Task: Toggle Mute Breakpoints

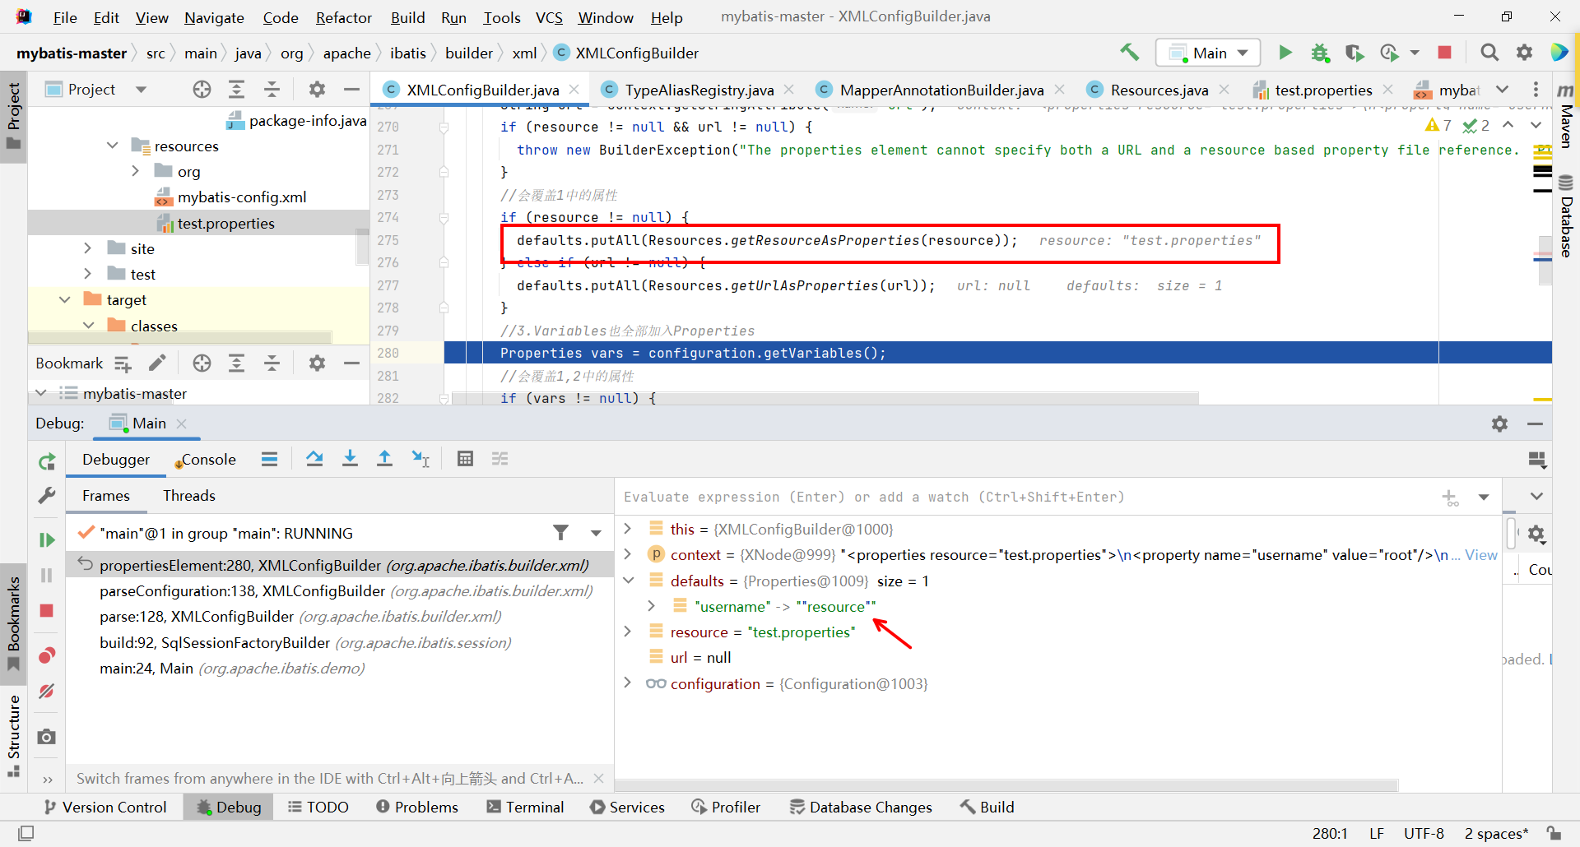Action: tap(47, 691)
